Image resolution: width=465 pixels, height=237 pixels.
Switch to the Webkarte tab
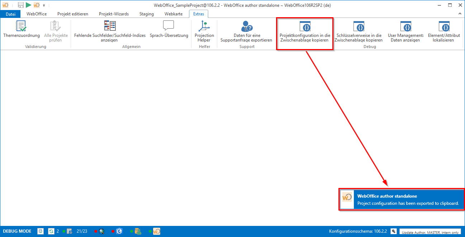(x=173, y=14)
